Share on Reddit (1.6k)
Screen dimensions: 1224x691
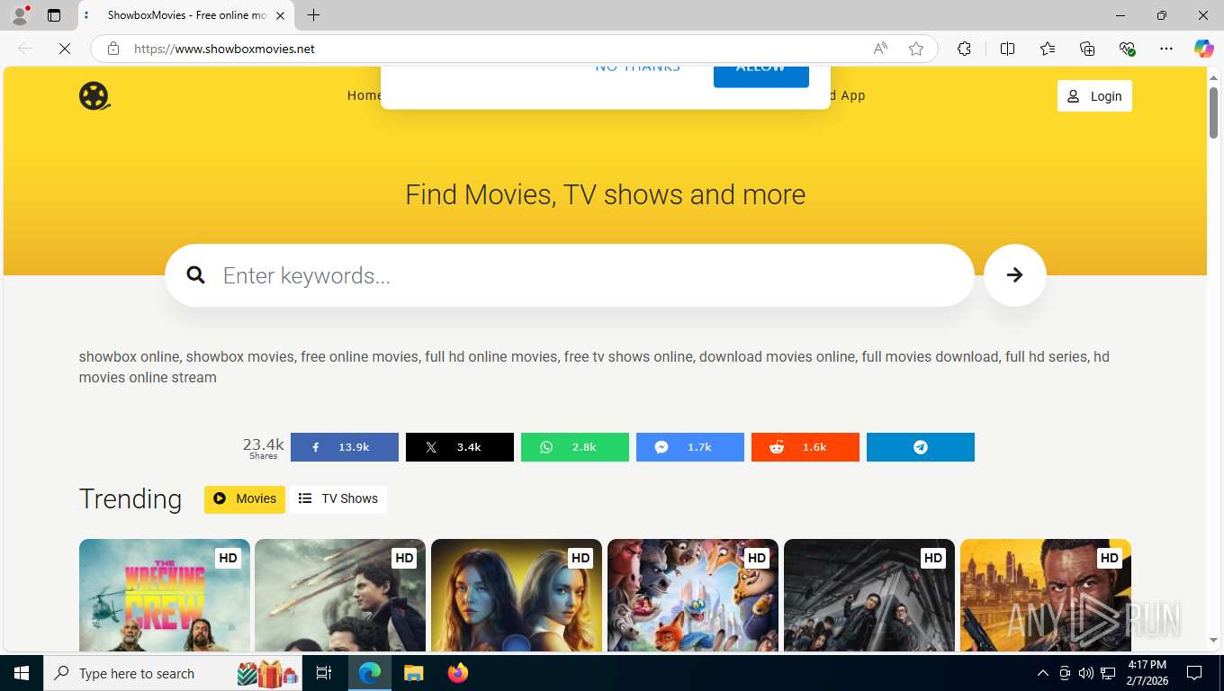tap(805, 447)
